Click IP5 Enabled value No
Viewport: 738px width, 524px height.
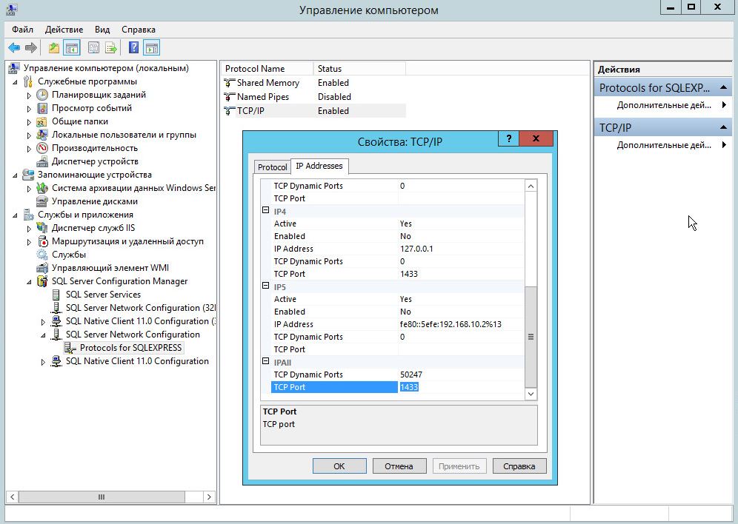point(461,312)
